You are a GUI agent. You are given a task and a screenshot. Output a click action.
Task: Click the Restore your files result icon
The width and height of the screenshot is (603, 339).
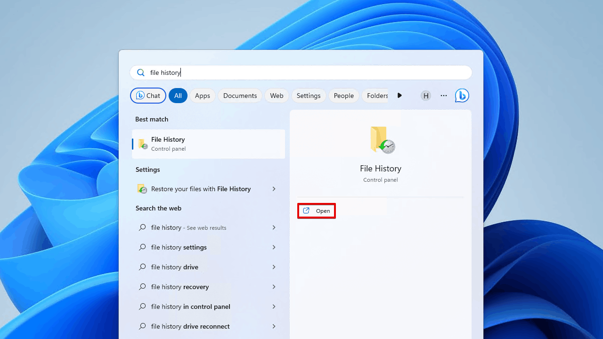point(142,189)
